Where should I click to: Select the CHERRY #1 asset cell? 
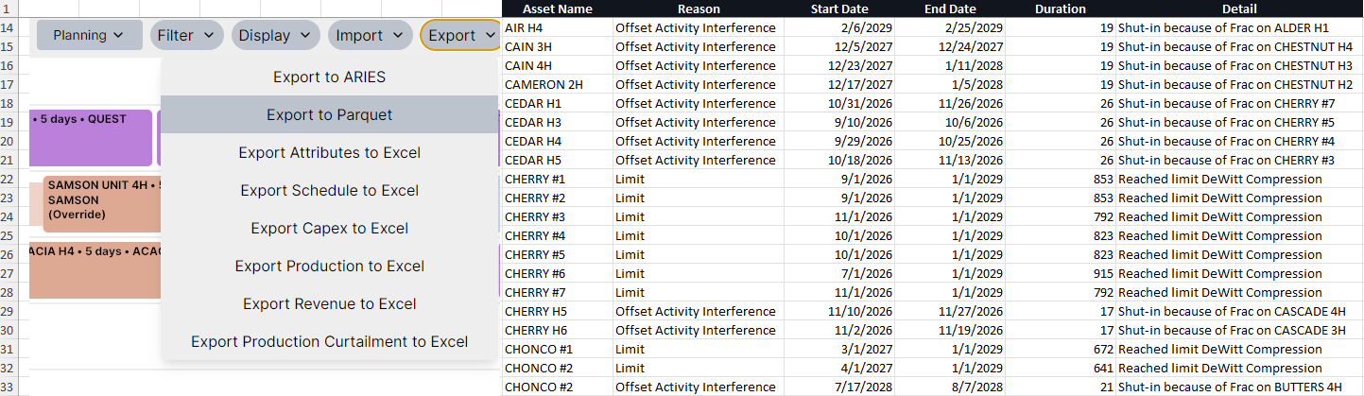558,179
